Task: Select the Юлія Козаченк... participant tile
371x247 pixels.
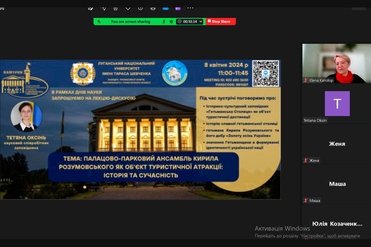Action: coord(337,224)
